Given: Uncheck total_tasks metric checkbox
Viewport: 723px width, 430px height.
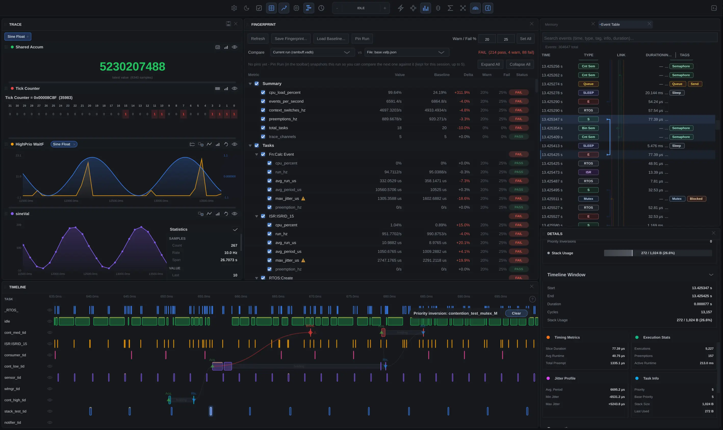Looking at the screenshot, I should coord(263,128).
